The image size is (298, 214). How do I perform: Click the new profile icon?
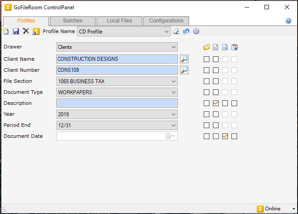point(6,31)
